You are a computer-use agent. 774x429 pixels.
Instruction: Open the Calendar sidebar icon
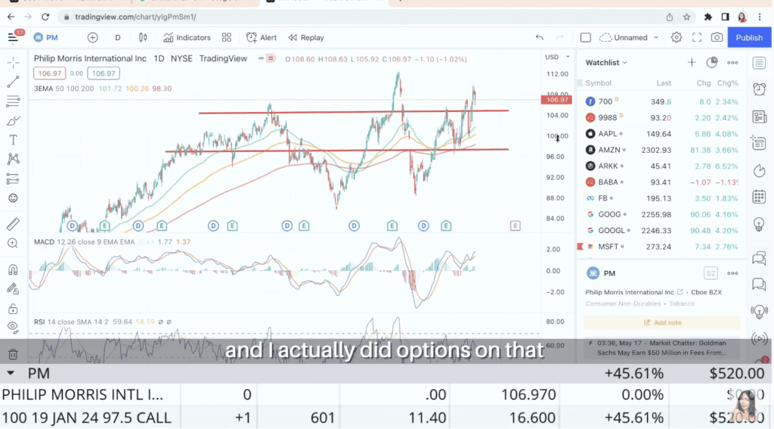(x=759, y=197)
